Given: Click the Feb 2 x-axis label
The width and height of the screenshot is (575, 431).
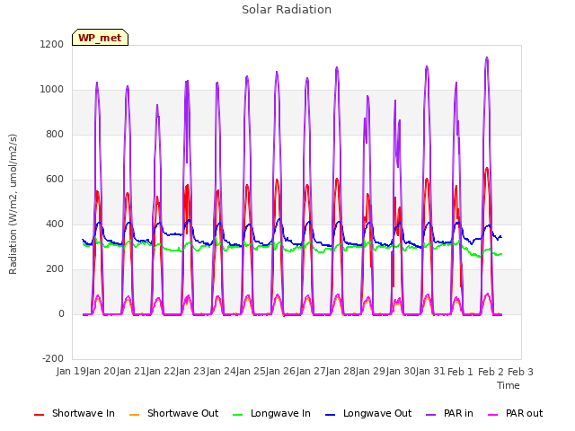Looking at the screenshot, I should click(491, 372).
